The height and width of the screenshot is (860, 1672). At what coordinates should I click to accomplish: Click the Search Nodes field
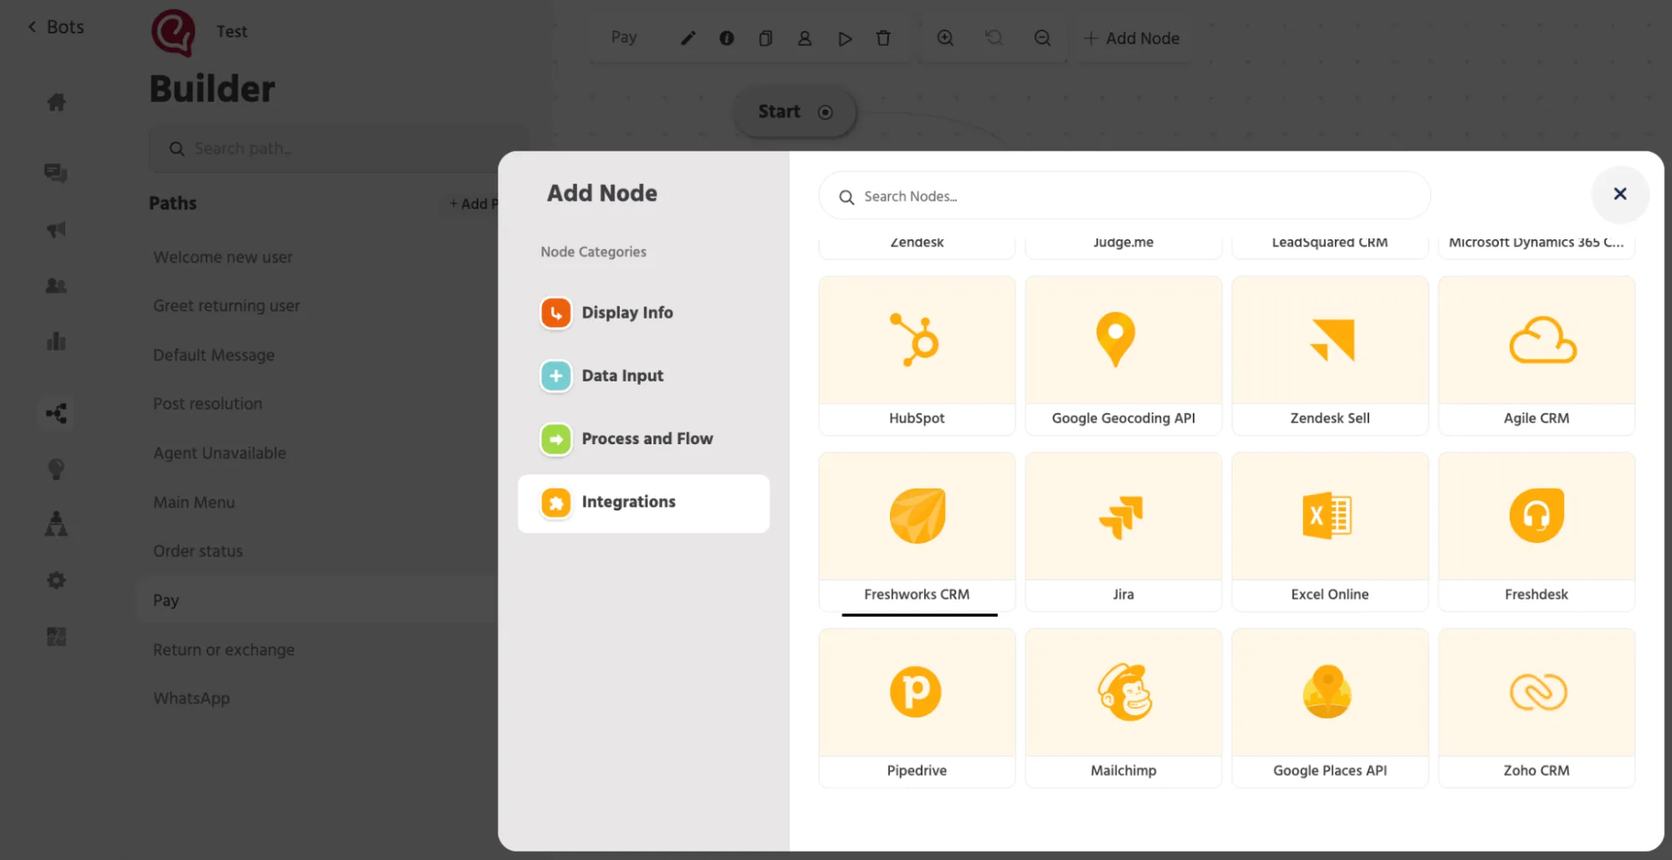pos(1124,196)
